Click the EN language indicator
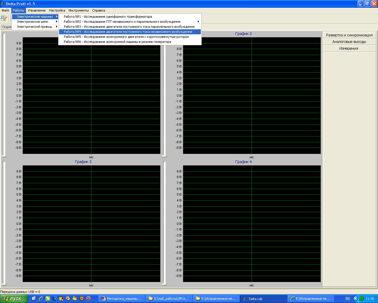The height and width of the screenshot is (303, 378). click(x=348, y=299)
